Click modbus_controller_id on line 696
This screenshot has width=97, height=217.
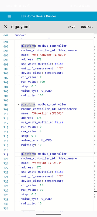click(x=39, y=50)
